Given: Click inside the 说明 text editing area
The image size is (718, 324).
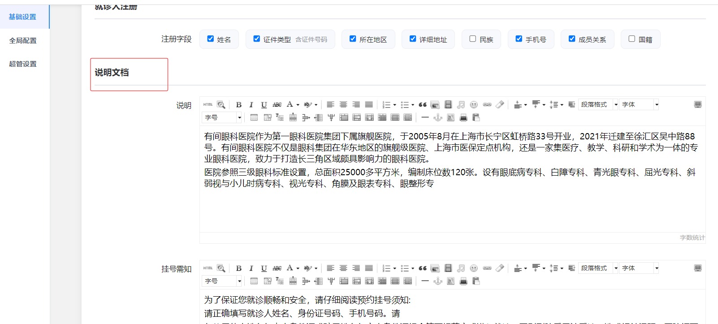Looking at the screenshot, I should (452, 179).
